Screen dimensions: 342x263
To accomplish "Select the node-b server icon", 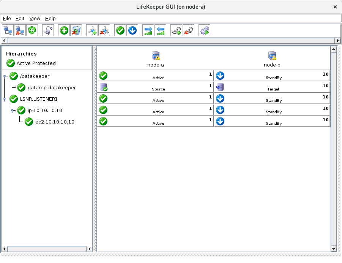I will (272, 55).
